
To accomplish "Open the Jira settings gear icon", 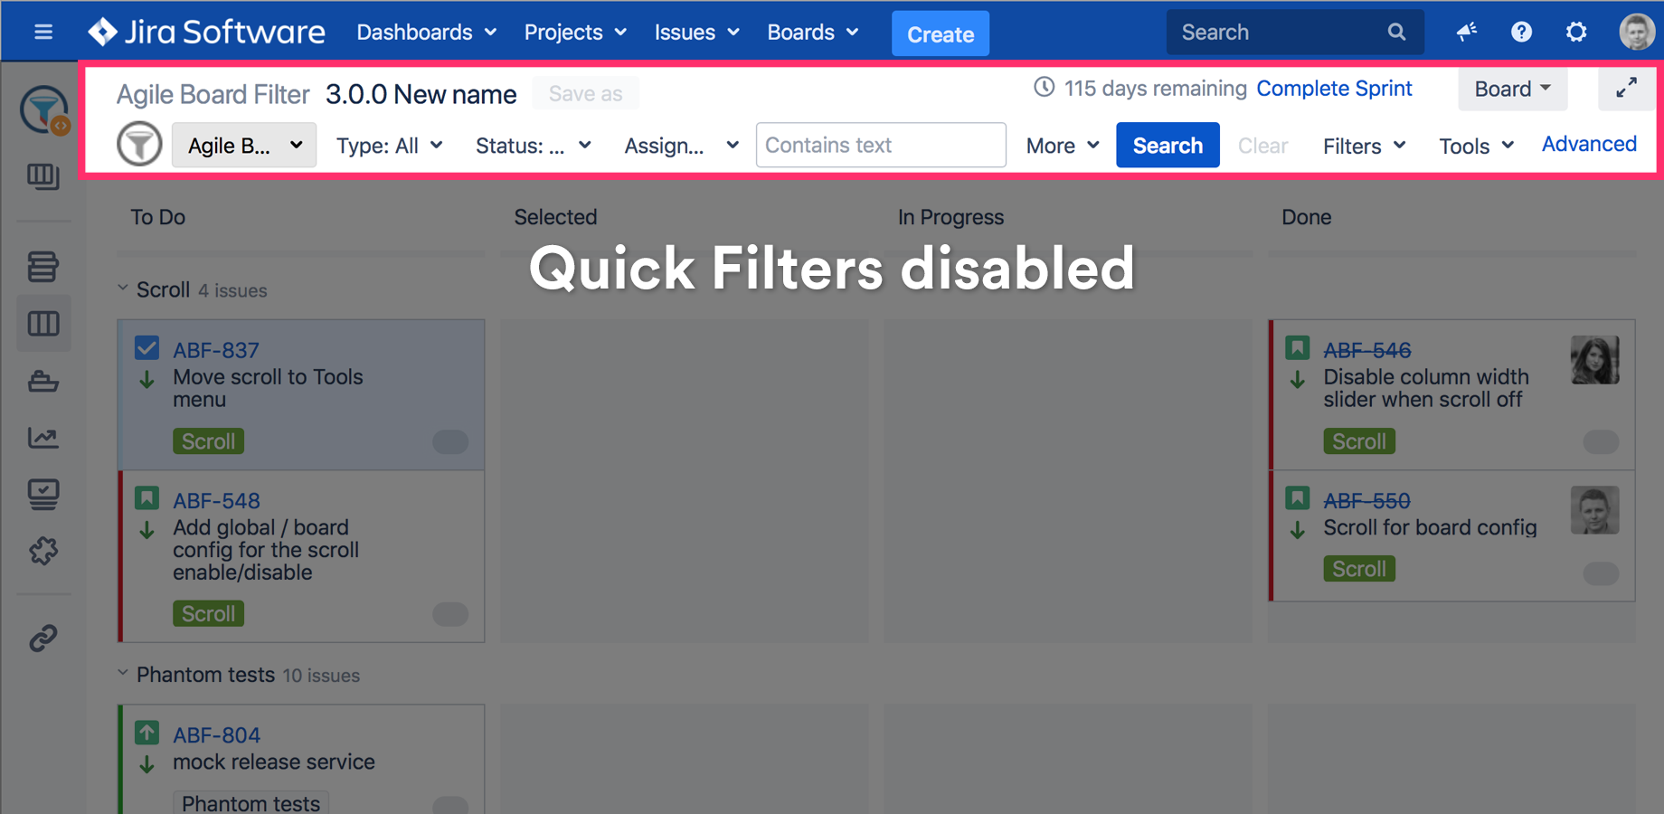I will (1576, 33).
